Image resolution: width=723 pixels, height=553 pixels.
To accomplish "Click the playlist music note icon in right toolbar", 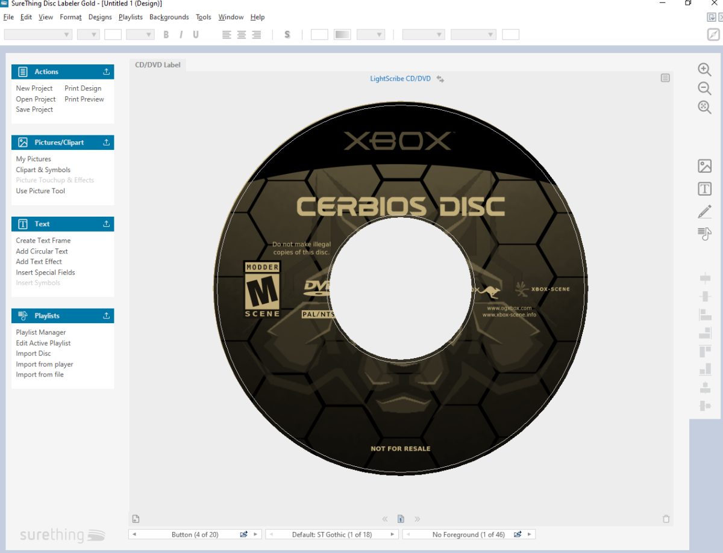I will pos(704,233).
